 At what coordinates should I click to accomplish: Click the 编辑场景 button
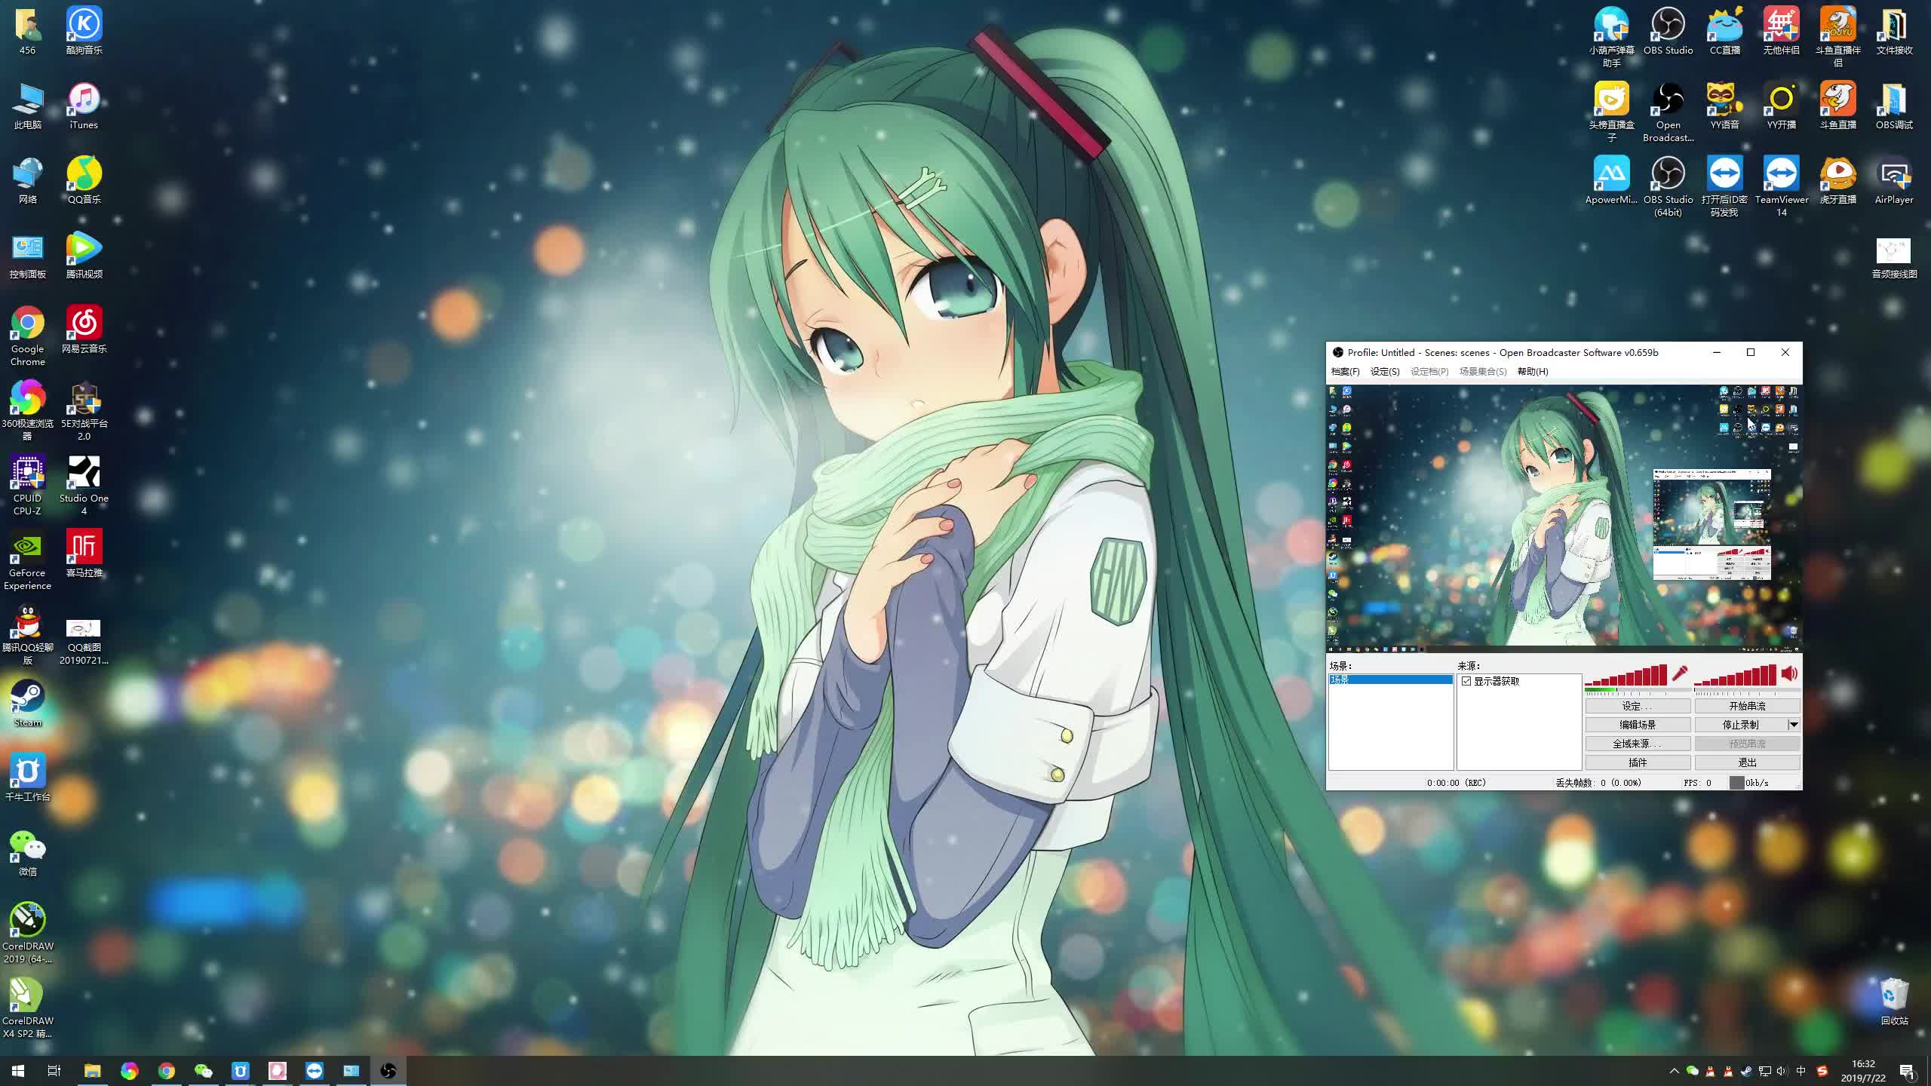click(x=1638, y=725)
